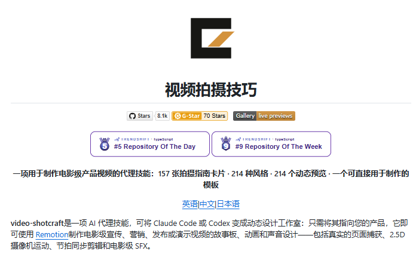
Task: Click the G-Star logo icon
Action: tap(178, 116)
